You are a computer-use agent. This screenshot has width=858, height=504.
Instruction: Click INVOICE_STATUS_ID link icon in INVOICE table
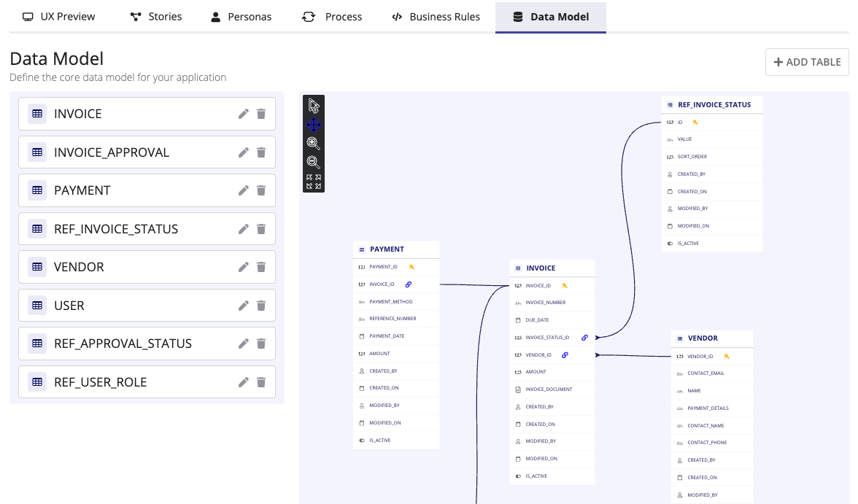pyautogui.click(x=584, y=338)
